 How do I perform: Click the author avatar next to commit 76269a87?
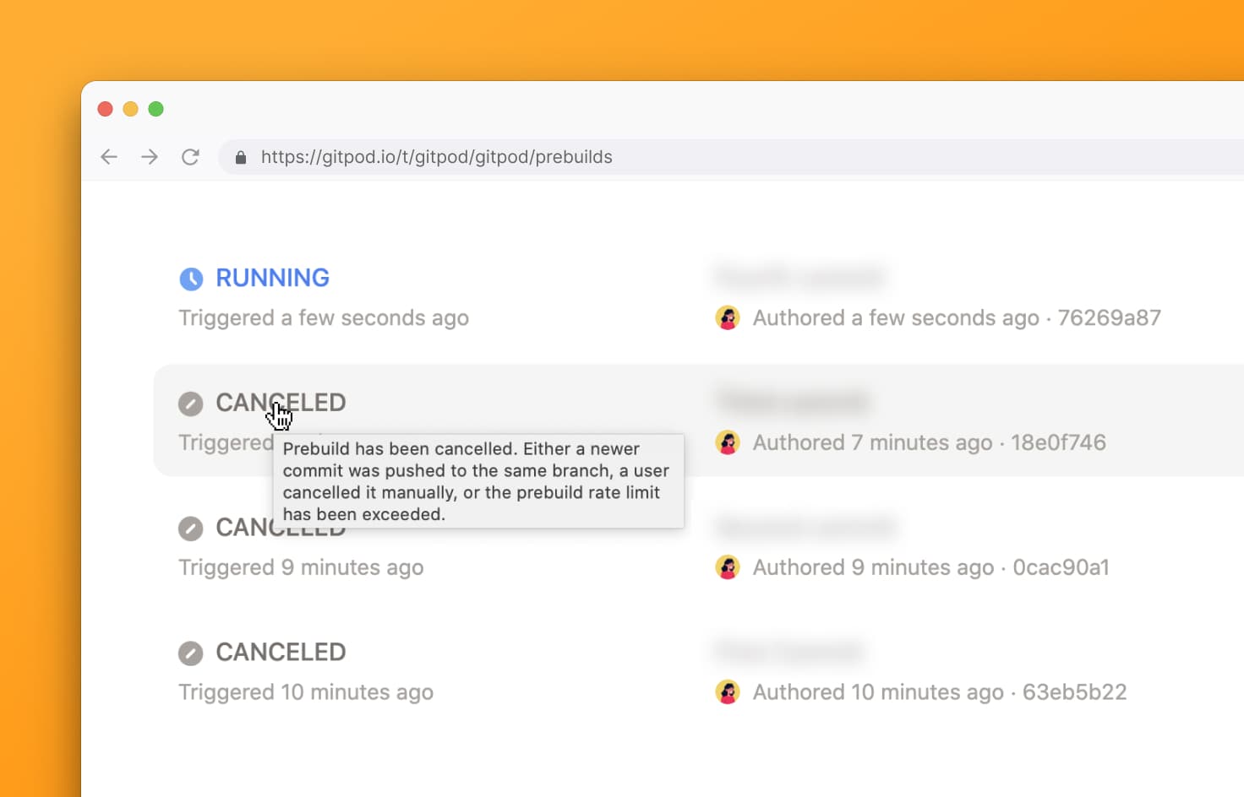click(728, 318)
